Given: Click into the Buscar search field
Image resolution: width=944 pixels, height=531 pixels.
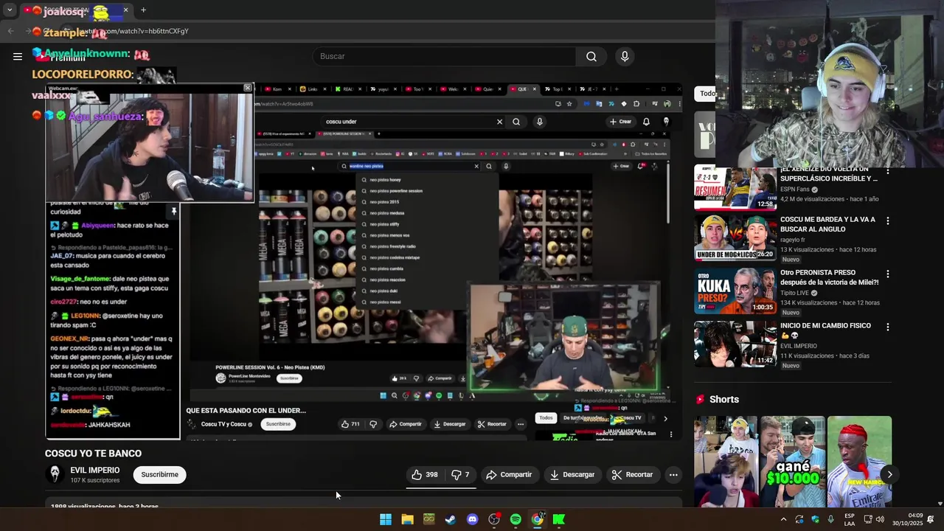Looking at the screenshot, I should [444, 56].
